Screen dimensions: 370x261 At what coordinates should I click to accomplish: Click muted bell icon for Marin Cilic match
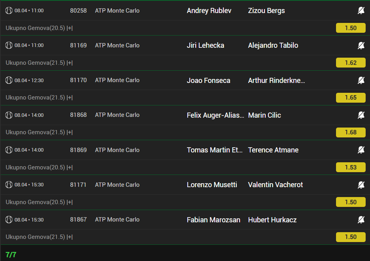pos(361,115)
